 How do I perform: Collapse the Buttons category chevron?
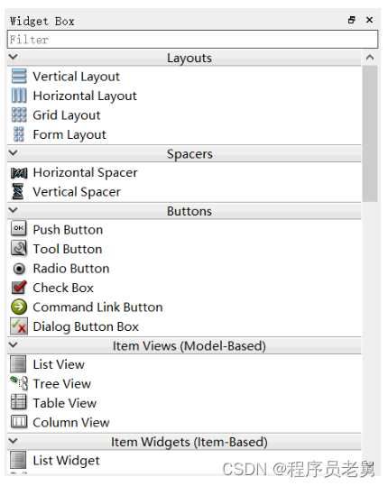(14, 210)
